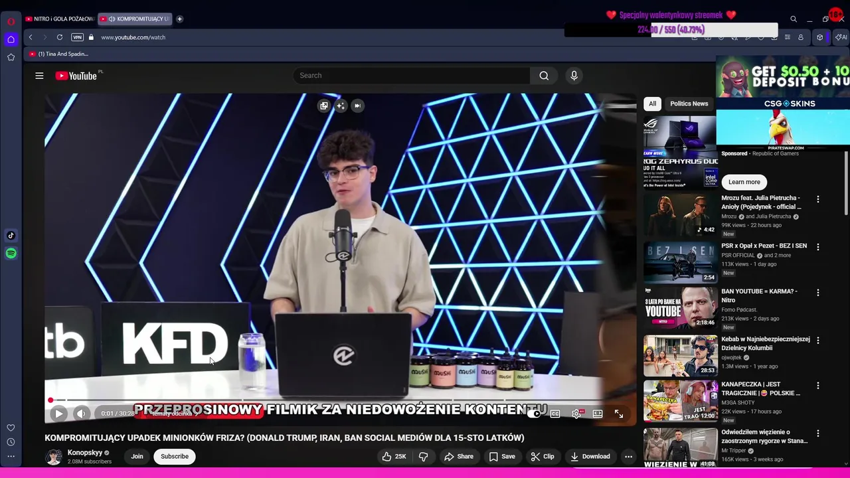The image size is (850, 478).
Task: Open the sidebar bookmarks star
Action: point(11,57)
